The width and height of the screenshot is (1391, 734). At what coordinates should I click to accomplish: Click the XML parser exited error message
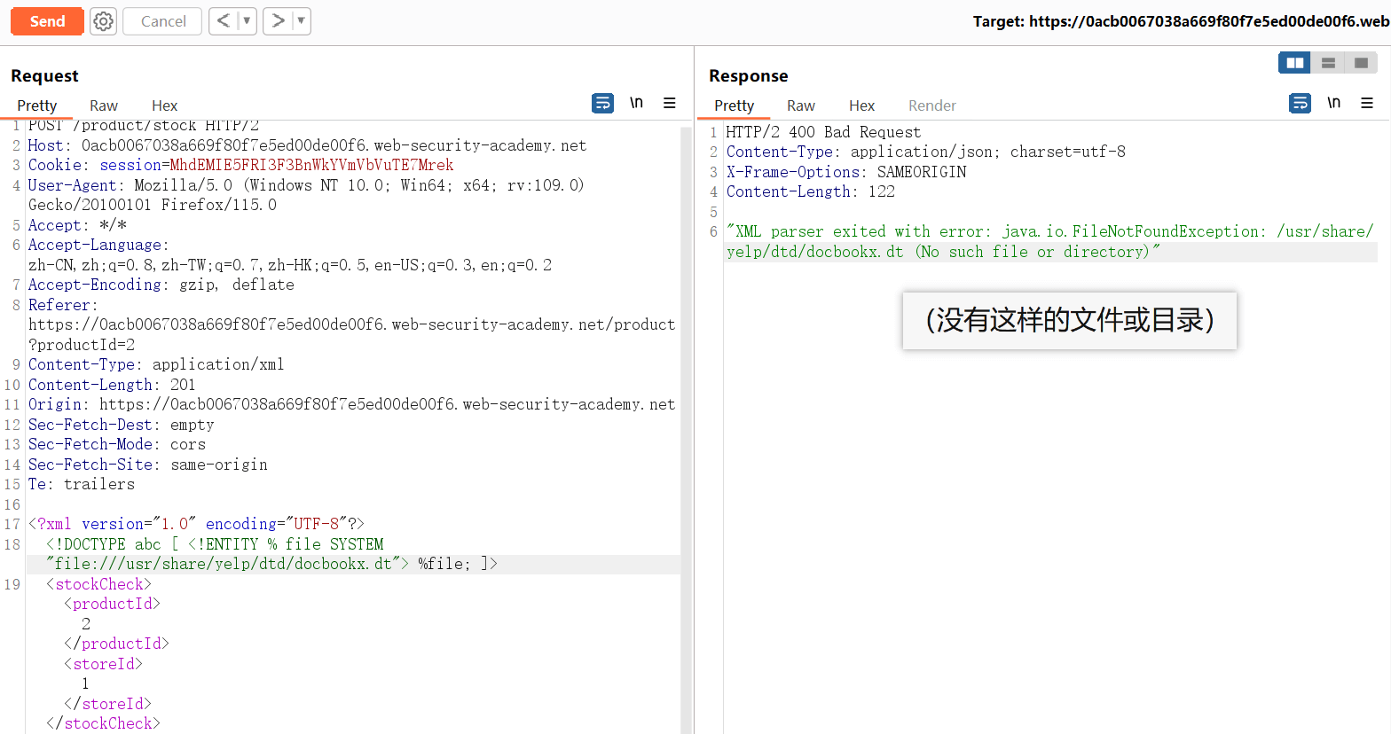click(x=1049, y=241)
